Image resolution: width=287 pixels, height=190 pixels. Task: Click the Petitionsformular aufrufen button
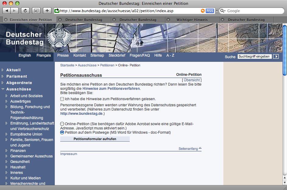(95, 139)
